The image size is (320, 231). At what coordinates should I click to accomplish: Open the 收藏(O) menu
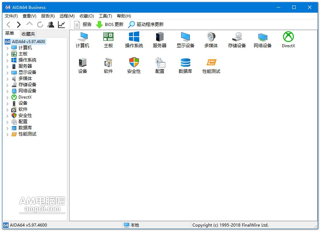coord(87,16)
